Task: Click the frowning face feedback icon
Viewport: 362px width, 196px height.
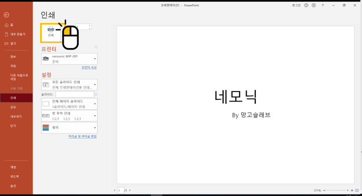Action: pyautogui.click(x=314, y=5)
